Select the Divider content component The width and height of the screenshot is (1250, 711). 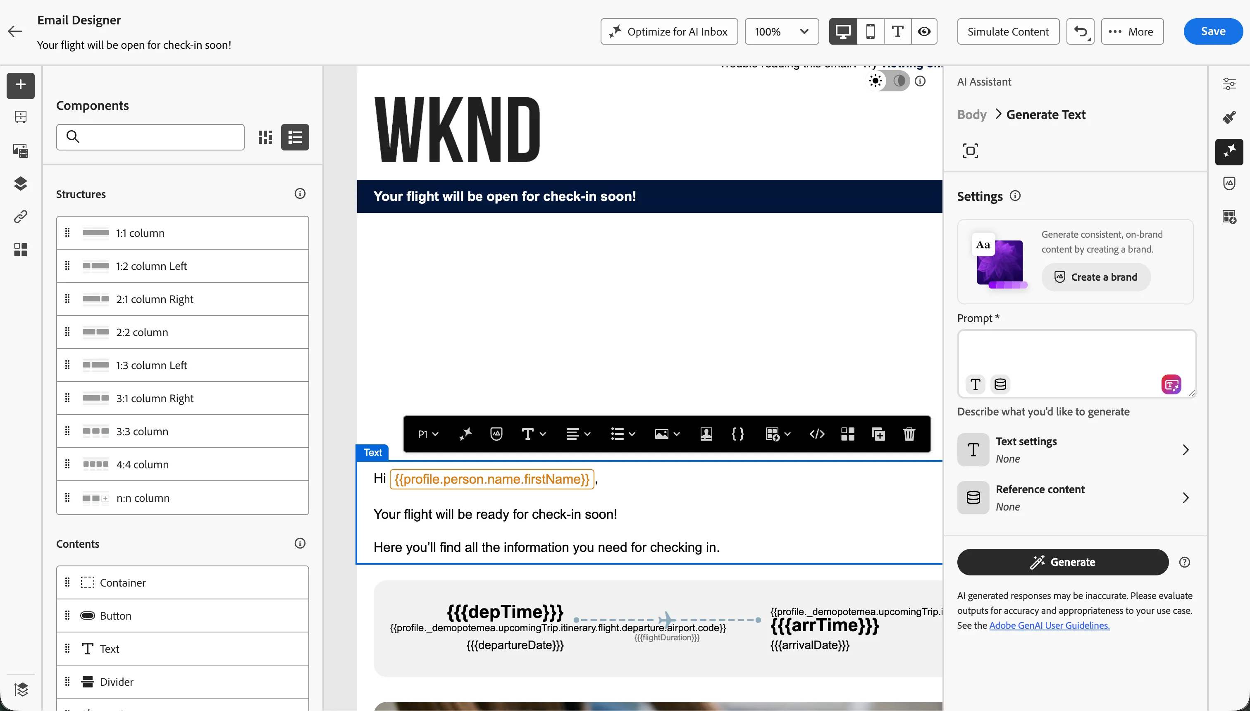[x=183, y=682]
